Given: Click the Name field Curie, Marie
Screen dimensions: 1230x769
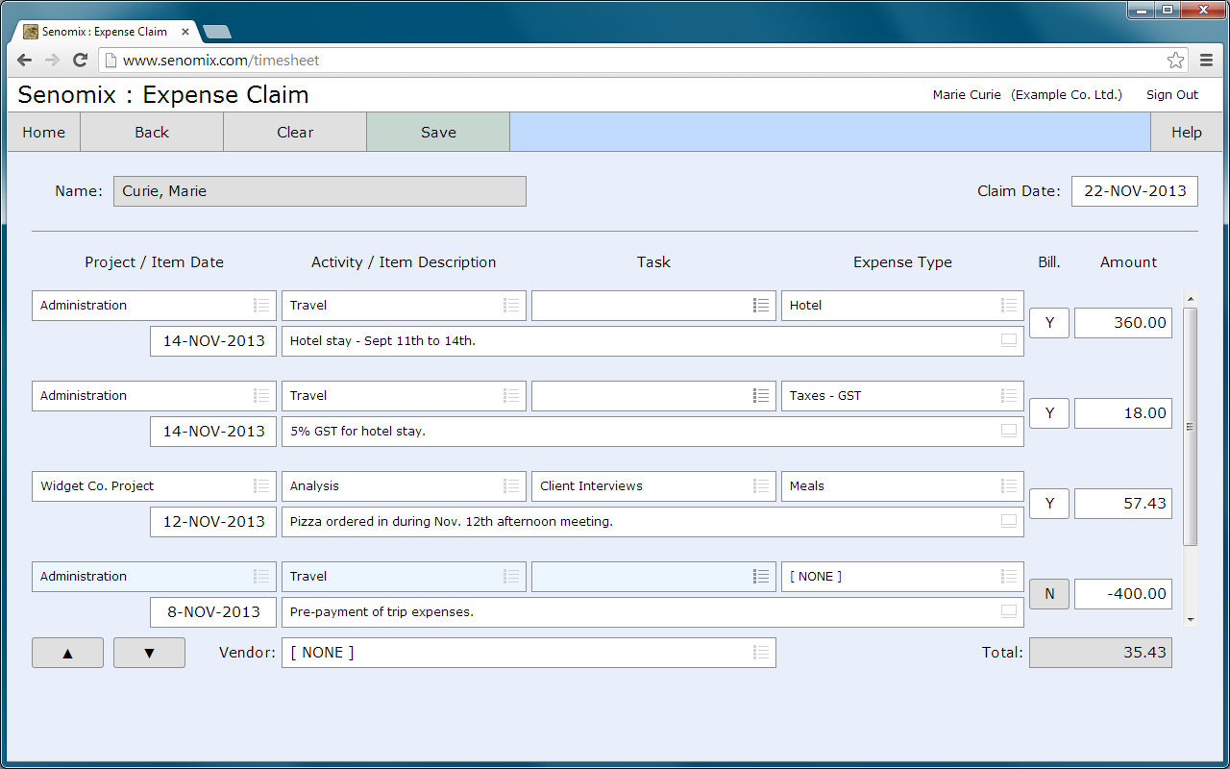Looking at the screenshot, I should click(320, 191).
